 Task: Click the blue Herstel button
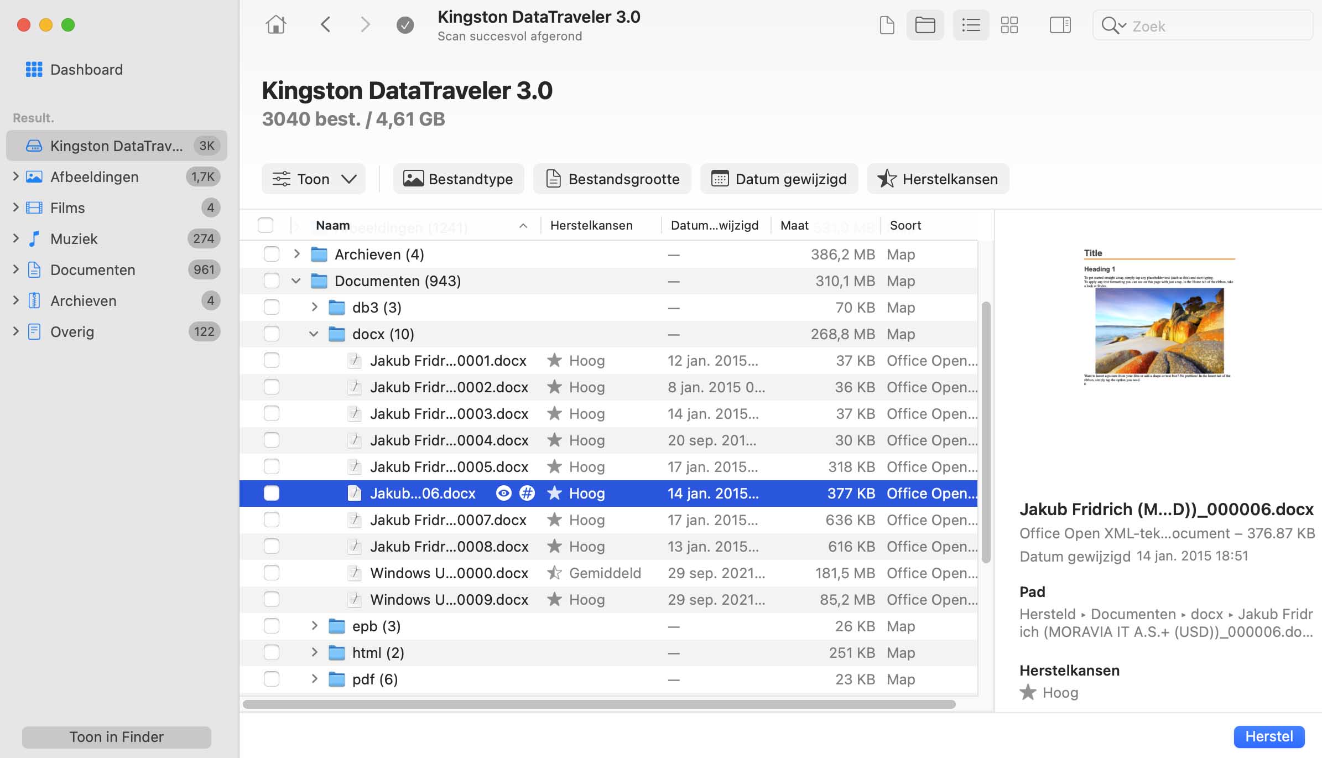click(1269, 736)
